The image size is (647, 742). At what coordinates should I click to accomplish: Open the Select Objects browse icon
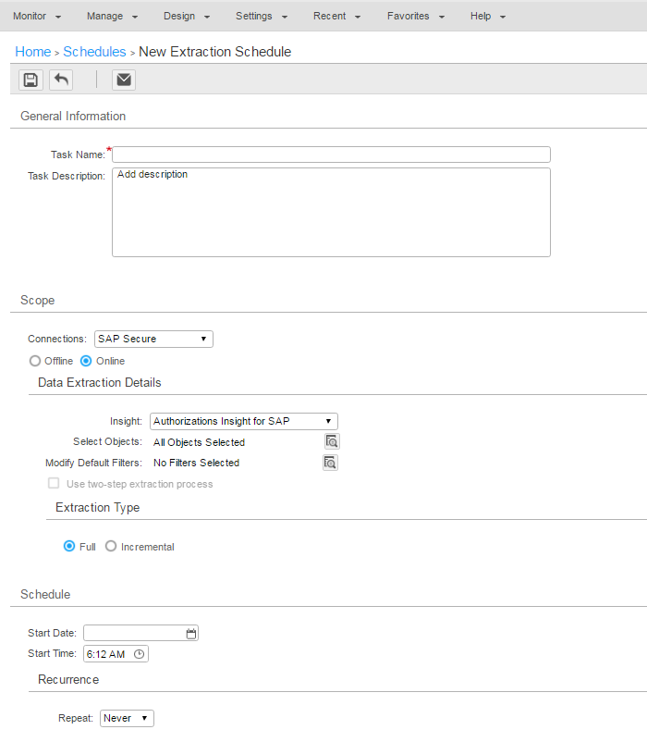[x=331, y=441]
